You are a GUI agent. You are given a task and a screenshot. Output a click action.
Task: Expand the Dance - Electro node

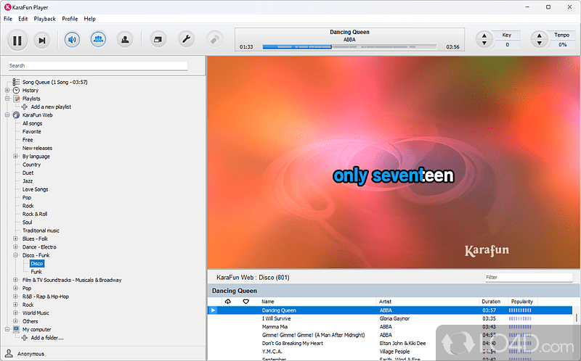coord(15,246)
